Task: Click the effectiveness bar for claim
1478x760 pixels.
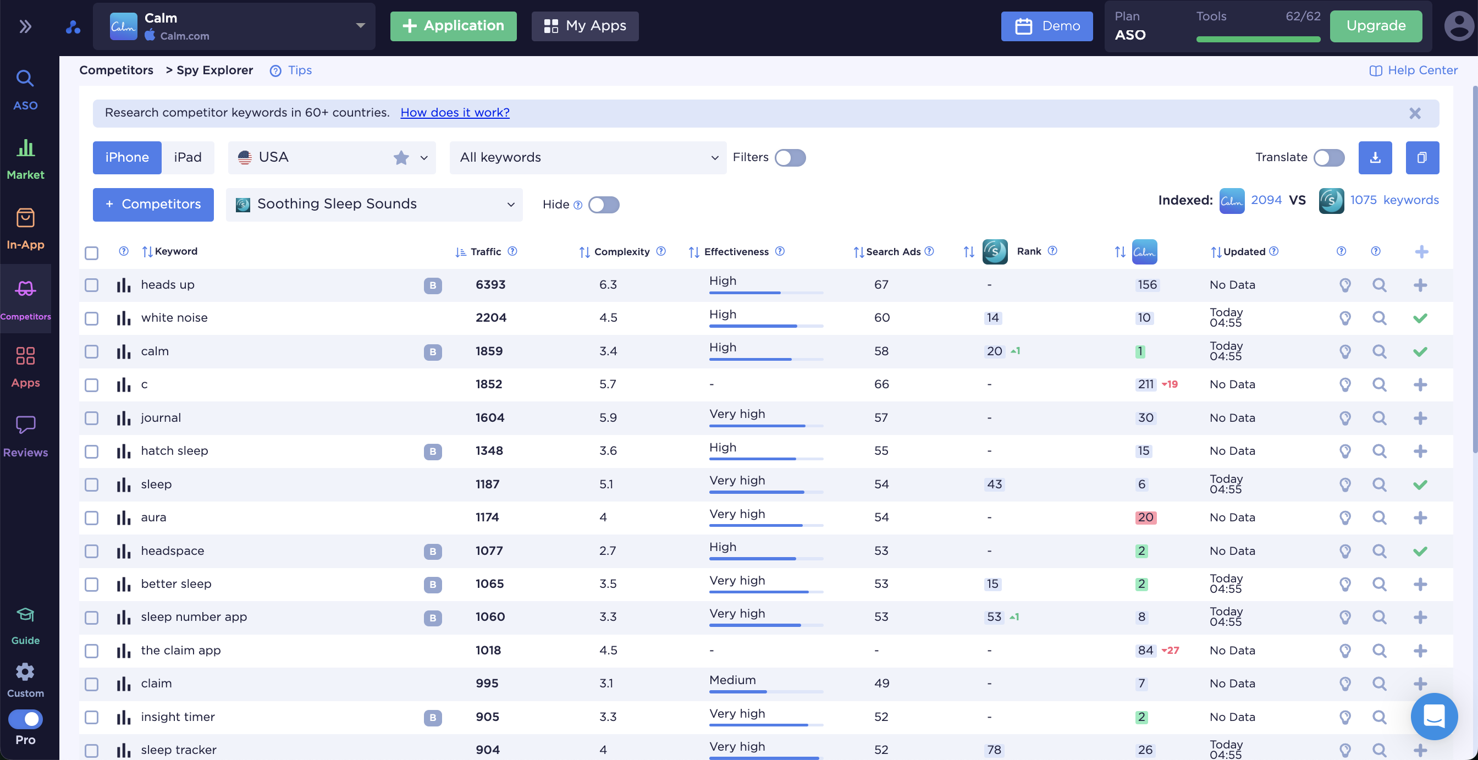Action: 766,692
